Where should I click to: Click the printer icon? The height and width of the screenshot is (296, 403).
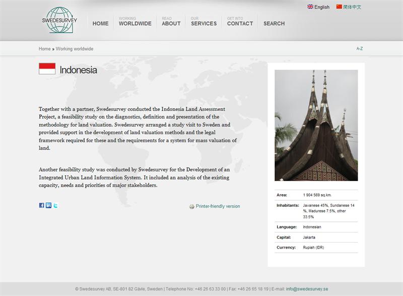[x=191, y=207]
